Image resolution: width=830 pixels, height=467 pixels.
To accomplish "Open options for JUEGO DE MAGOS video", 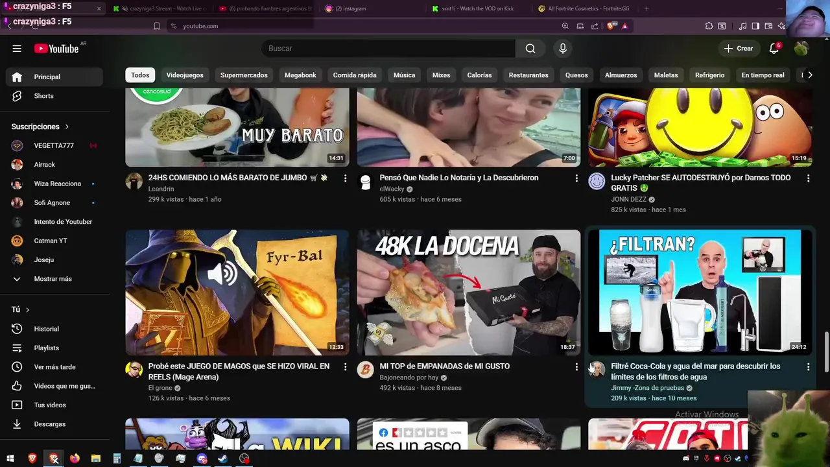I will [345, 367].
